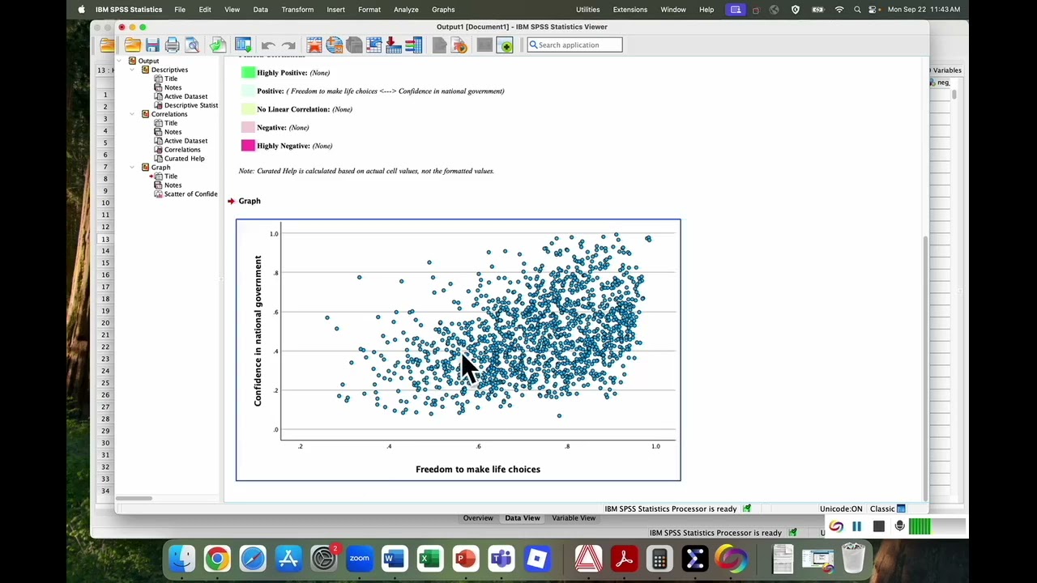Open Calculator from the Dock
Screen dimensions: 1037x583
(x=659, y=558)
